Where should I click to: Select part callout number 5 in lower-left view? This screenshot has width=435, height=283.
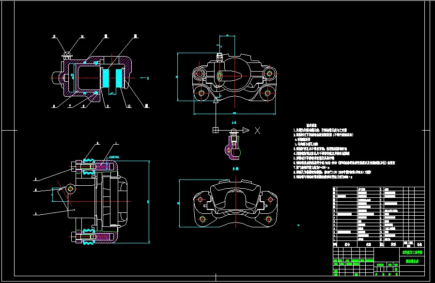[35, 214]
